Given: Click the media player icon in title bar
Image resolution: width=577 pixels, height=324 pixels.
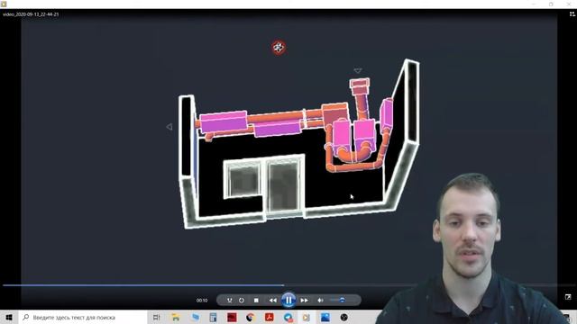Looking at the screenshot, I should [4, 4].
